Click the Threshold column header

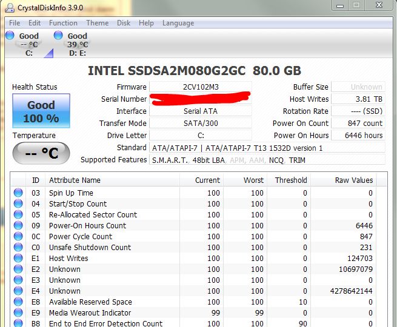pyautogui.click(x=289, y=180)
